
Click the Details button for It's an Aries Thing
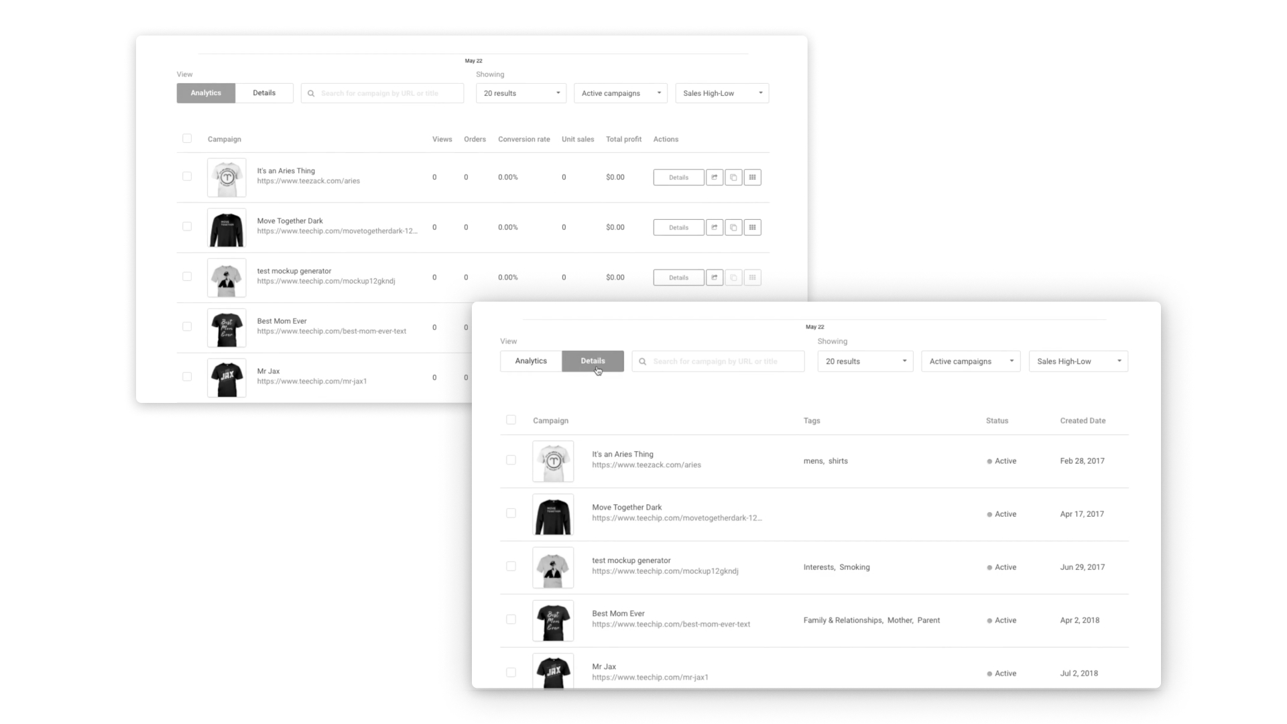coord(679,177)
